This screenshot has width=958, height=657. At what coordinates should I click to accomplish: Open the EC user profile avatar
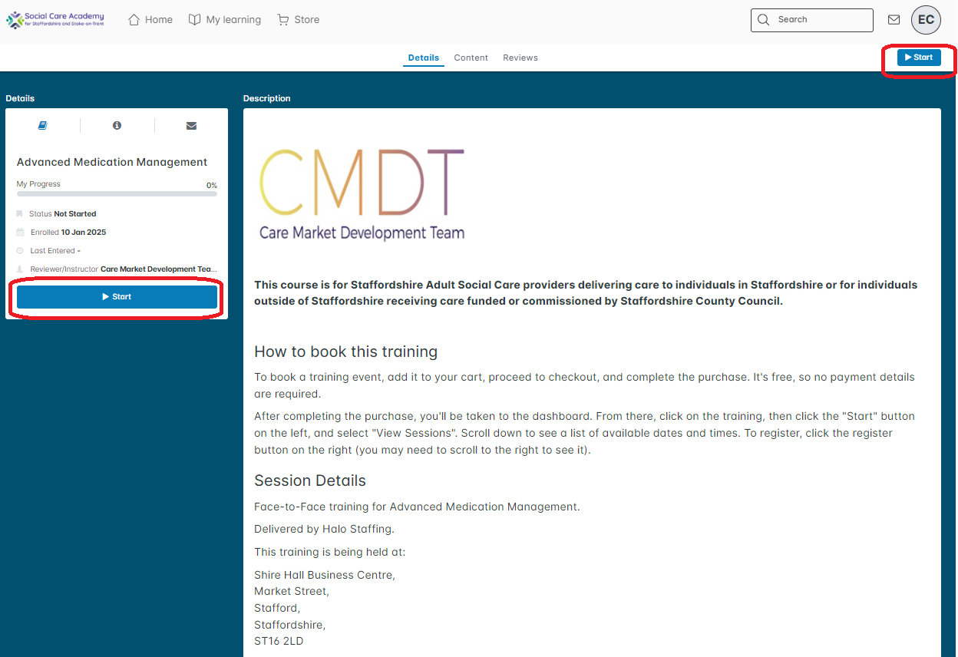point(926,20)
